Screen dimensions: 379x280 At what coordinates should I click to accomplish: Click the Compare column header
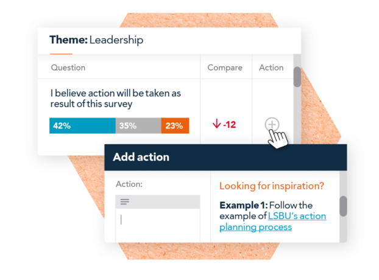coord(225,68)
